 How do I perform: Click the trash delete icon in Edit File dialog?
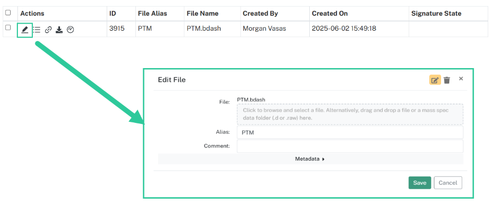click(447, 80)
